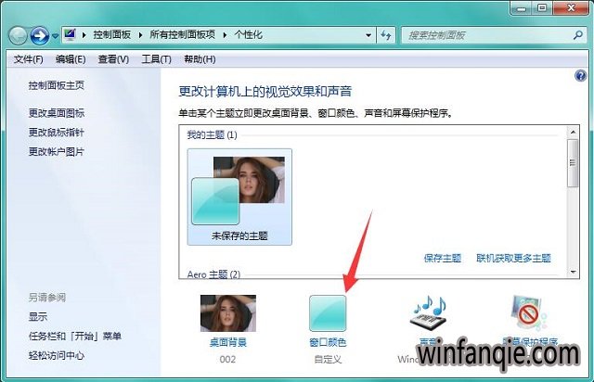594x382 pixels.
Task: Open the 工具(T) menu
Action: point(157,59)
